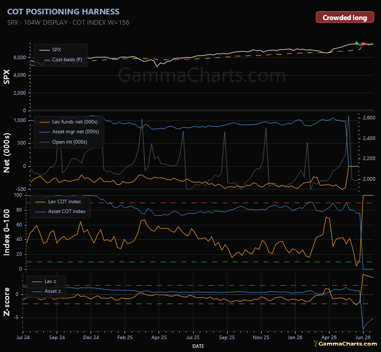Toggle the Asset mgr net (000s) legend entry

(x=69, y=132)
